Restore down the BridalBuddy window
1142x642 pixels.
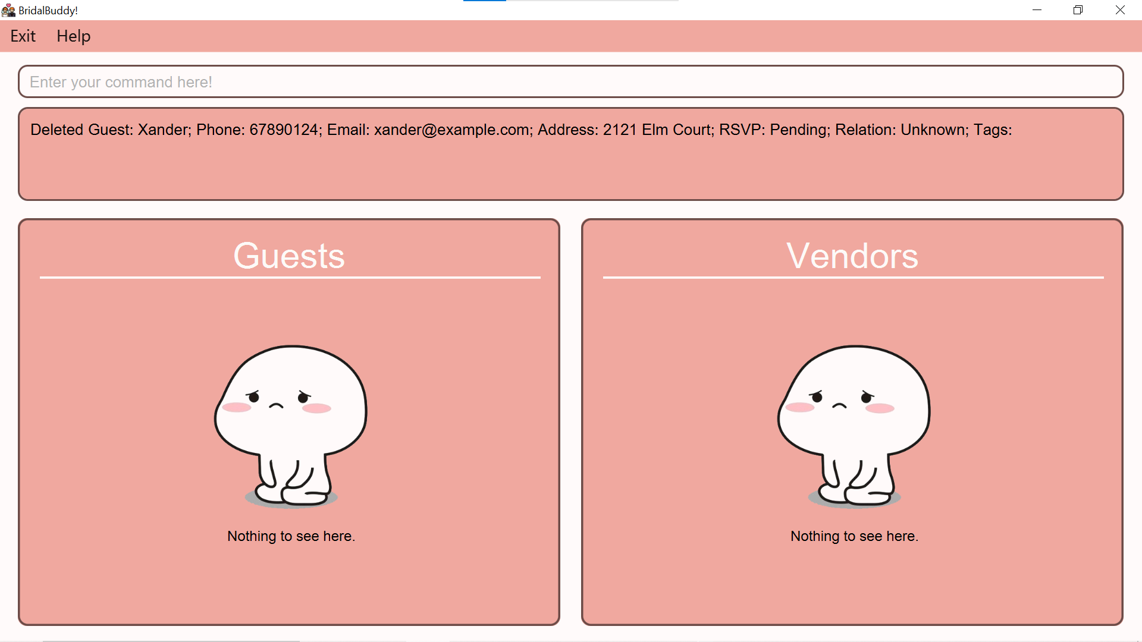[1078, 10]
